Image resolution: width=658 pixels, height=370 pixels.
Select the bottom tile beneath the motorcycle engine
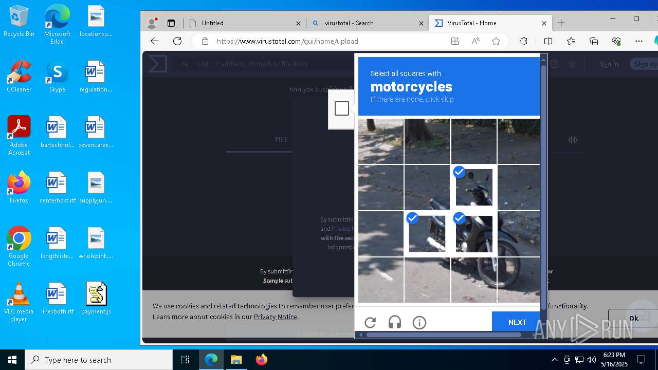[x=473, y=280]
